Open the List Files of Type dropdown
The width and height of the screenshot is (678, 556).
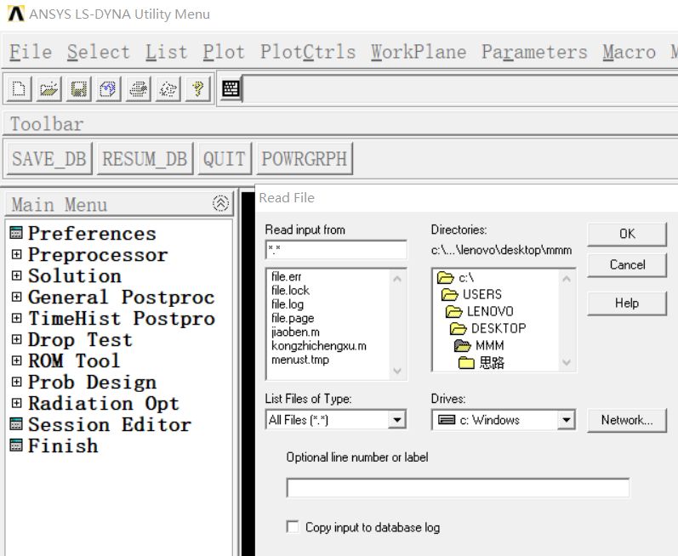pos(396,419)
